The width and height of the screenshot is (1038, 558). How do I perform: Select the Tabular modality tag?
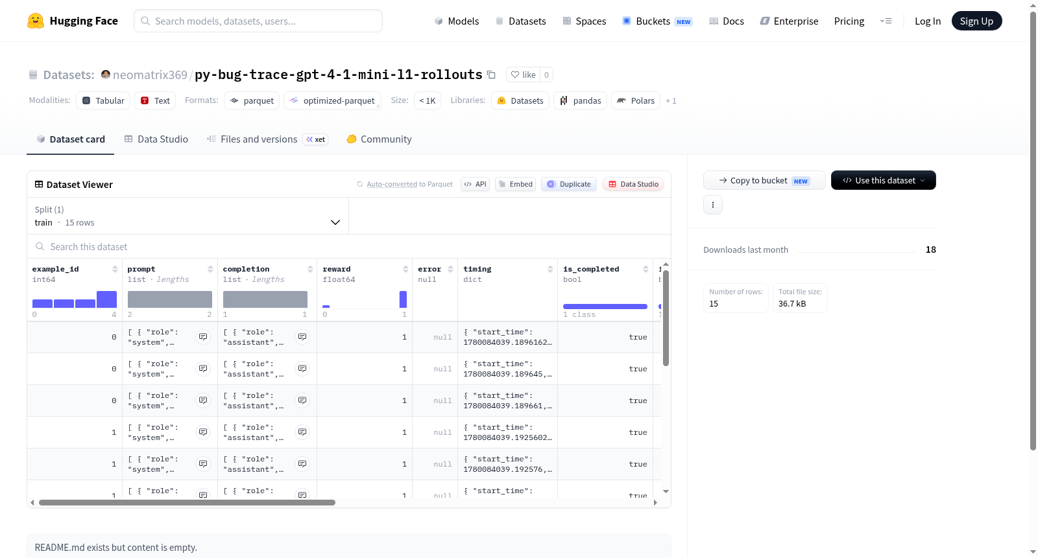point(103,100)
